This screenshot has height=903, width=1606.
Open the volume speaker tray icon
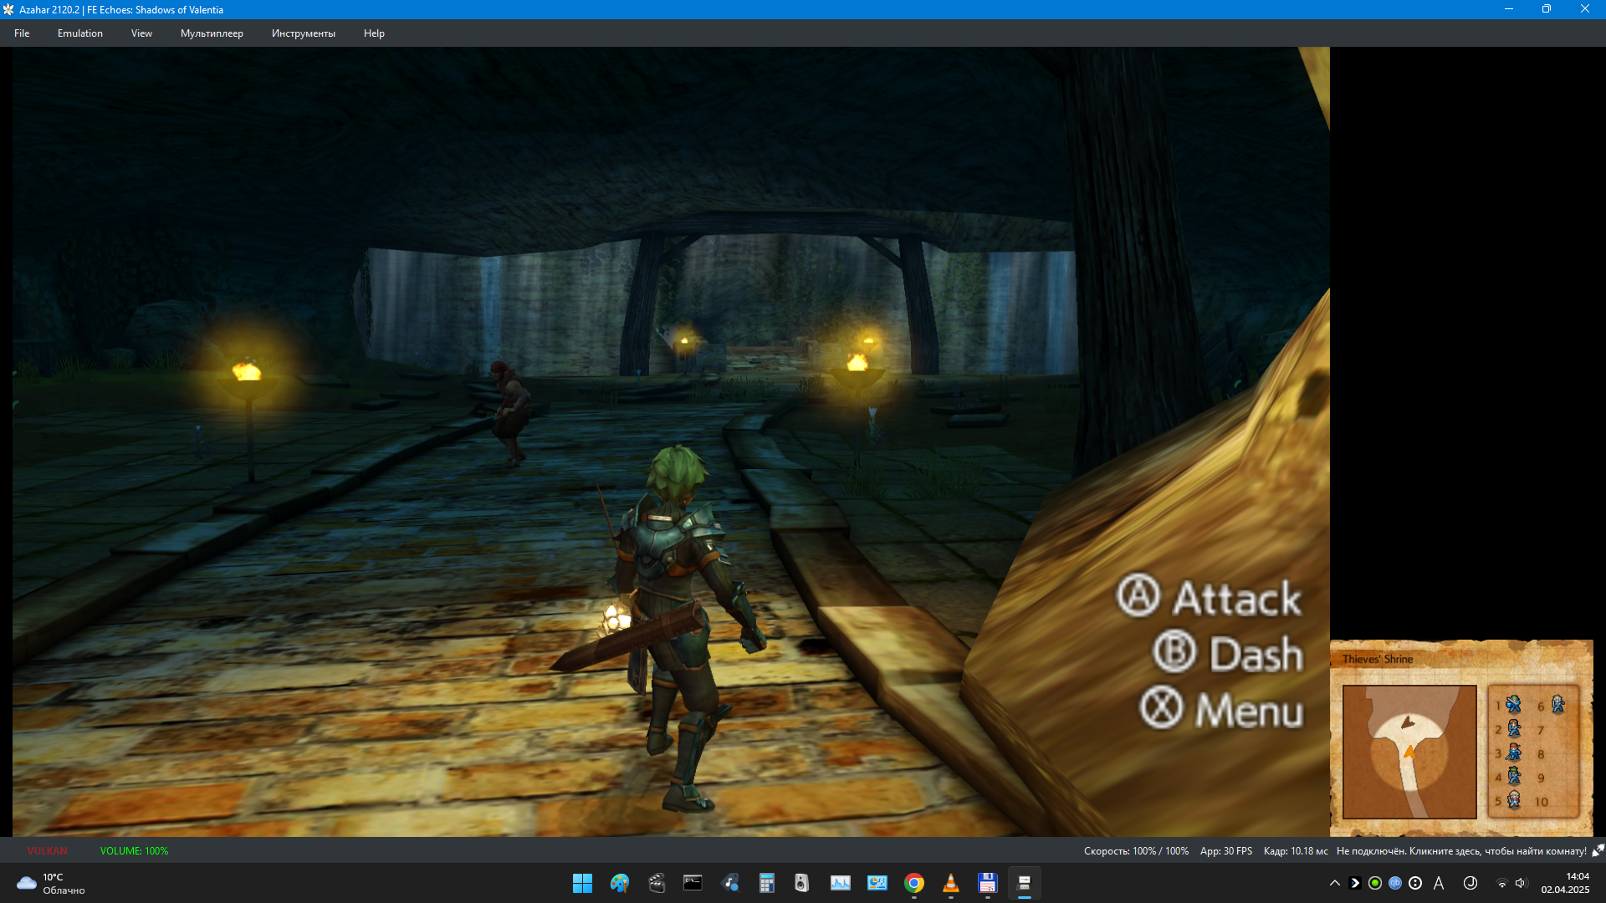pos(1521,883)
